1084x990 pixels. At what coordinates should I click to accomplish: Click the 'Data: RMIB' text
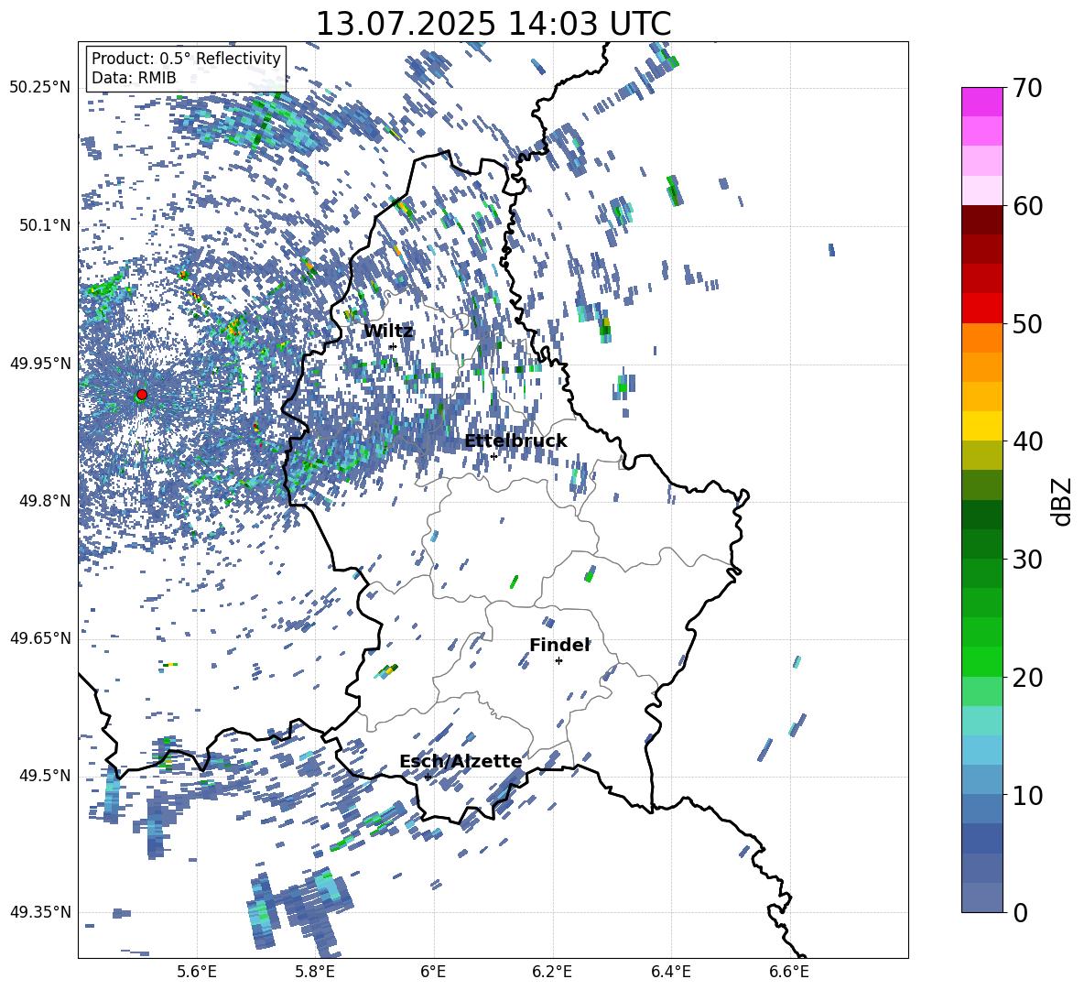[x=134, y=78]
